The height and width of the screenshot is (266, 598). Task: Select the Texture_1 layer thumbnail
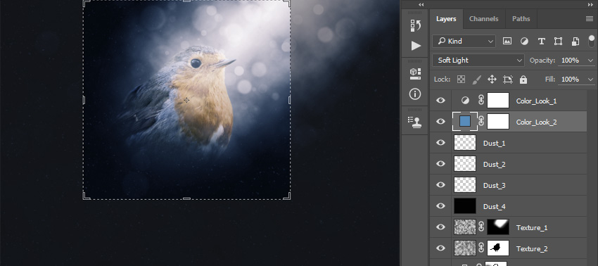tap(465, 227)
